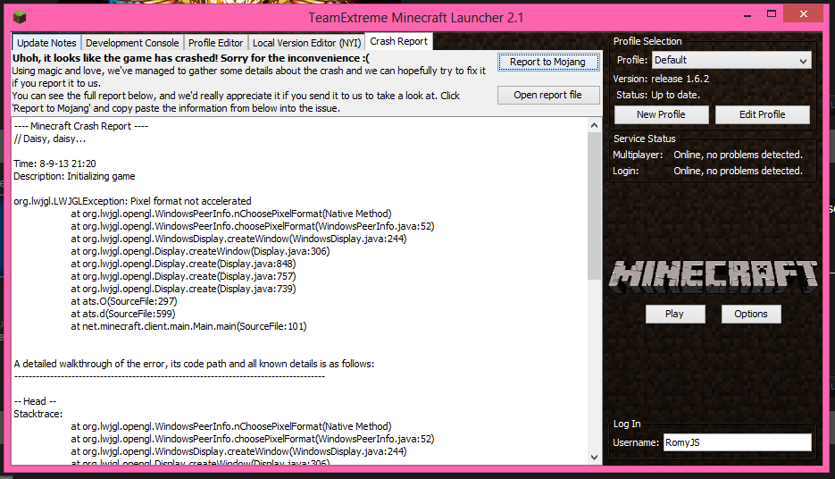
Task: Launch the game with the Play button
Action: [x=675, y=314]
